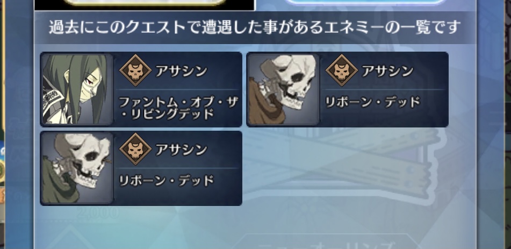Tap the glowing blue button at top

365,3
